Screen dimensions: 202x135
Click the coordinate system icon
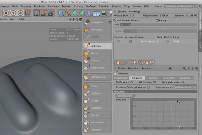coord(28,13)
